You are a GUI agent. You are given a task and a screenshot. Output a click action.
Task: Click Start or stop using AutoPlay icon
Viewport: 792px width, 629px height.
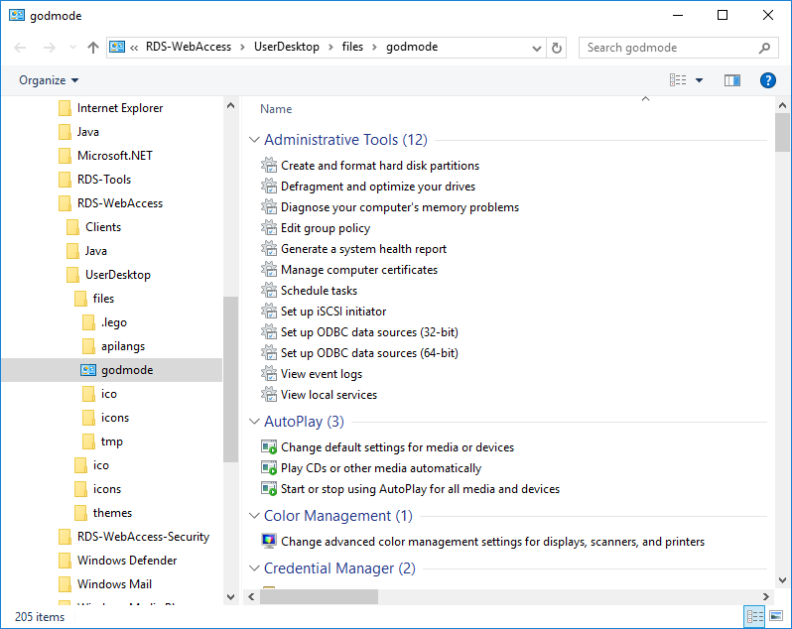click(x=269, y=489)
